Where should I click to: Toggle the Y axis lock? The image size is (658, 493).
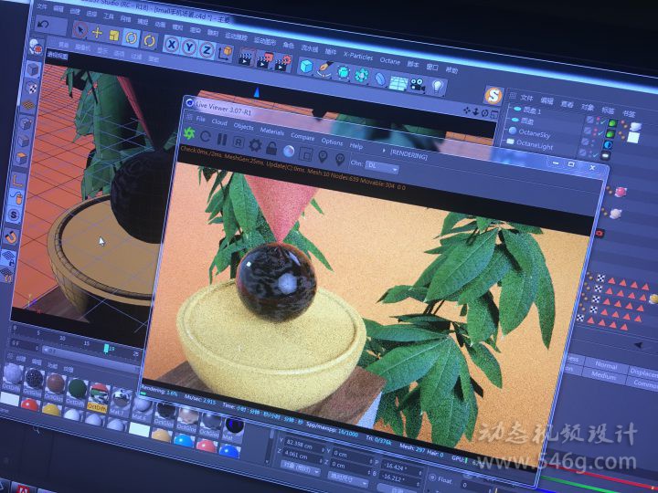[x=189, y=46]
